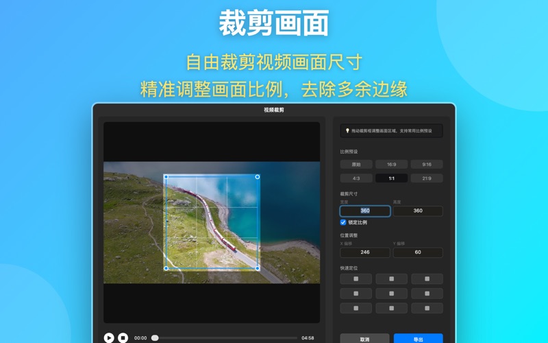Click the top-left crop frame handle
Image resolution: width=548 pixels, height=343 pixels.
tap(166, 177)
